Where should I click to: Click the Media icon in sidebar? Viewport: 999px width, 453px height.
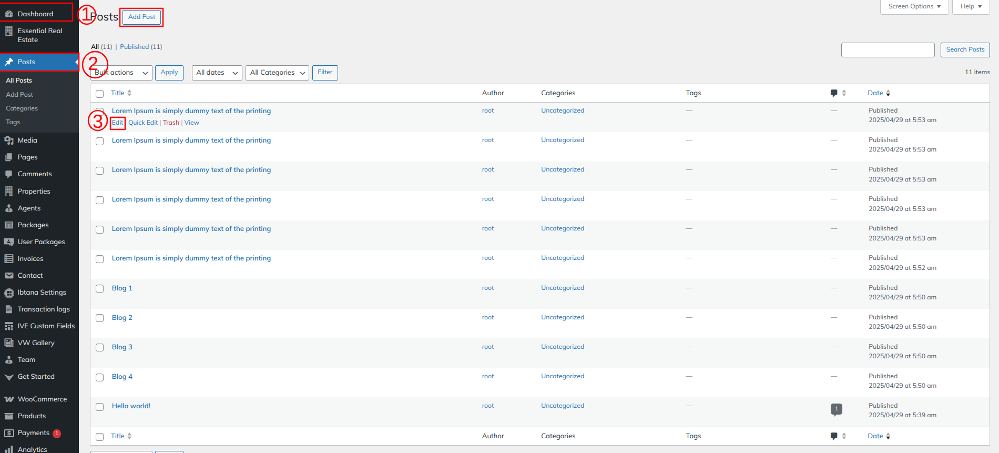pos(9,140)
